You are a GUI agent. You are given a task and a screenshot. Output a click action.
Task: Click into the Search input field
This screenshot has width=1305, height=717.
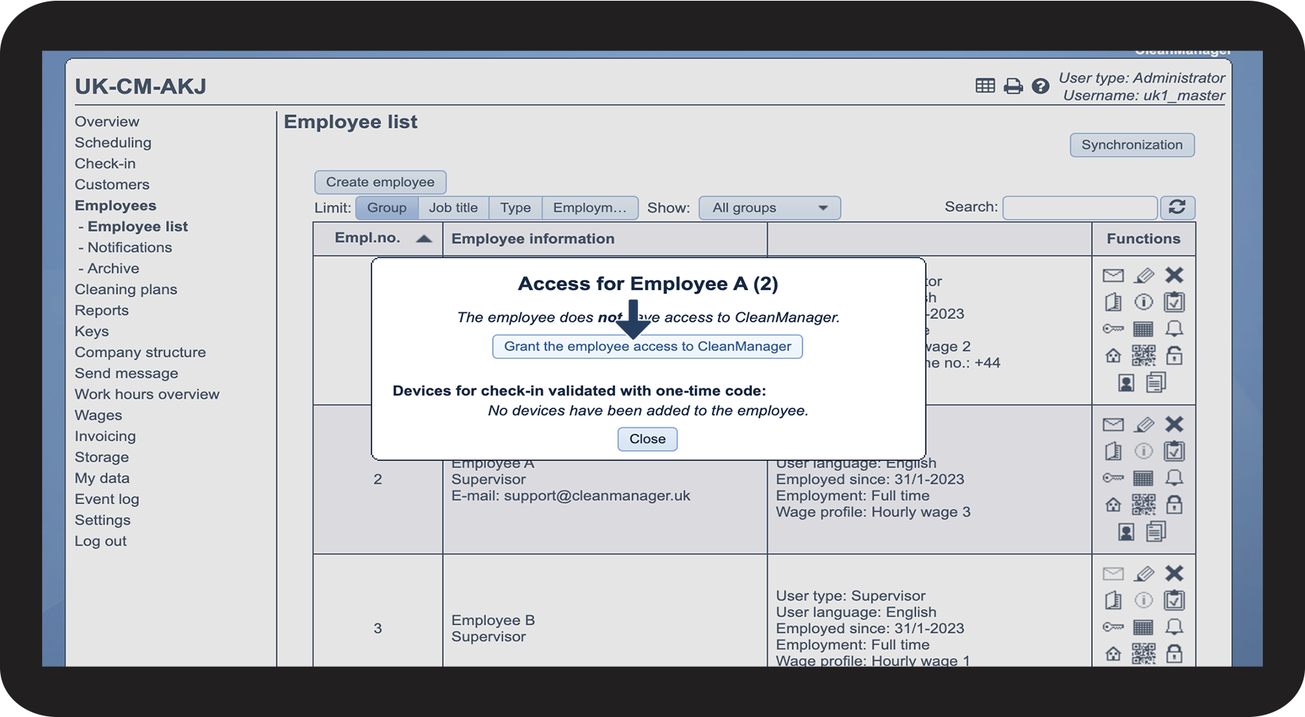coord(1080,207)
